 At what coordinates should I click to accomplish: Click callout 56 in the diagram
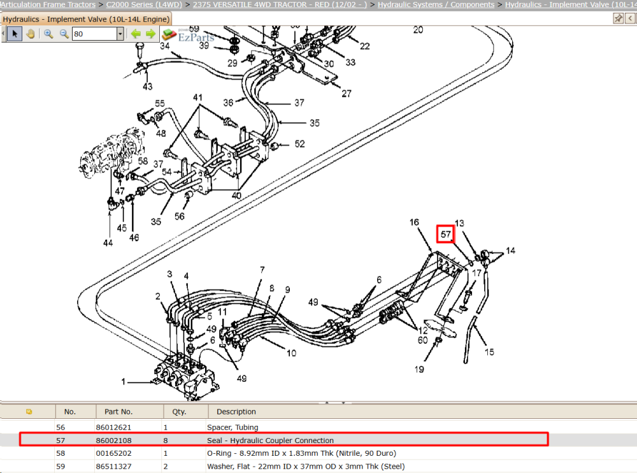[x=179, y=216]
